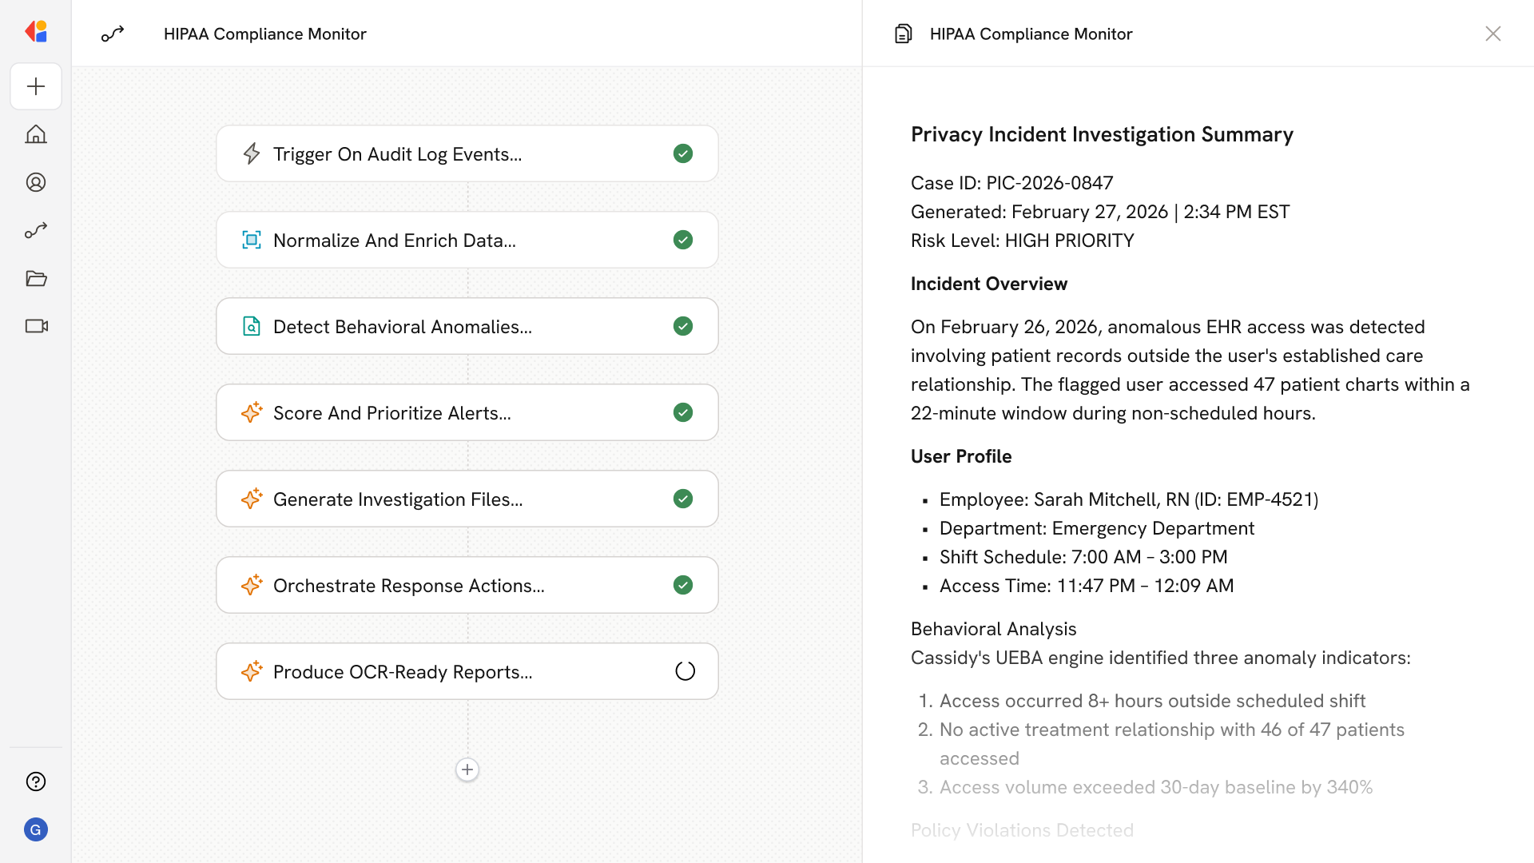1534x863 pixels.
Task: Open the Home icon in the sidebar
Action: pyautogui.click(x=36, y=134)
